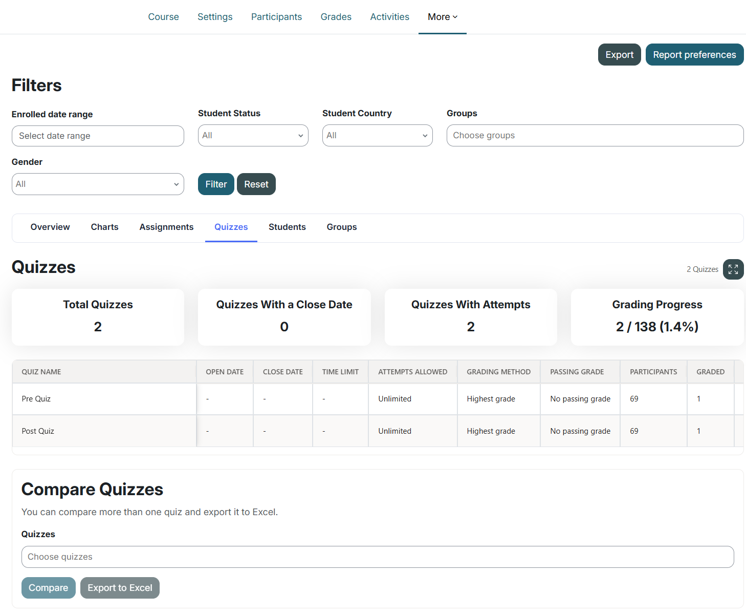Switch to the Overview report tab
Image resolution: width=746 pixels, height=615 pixels.
point(50,227)
